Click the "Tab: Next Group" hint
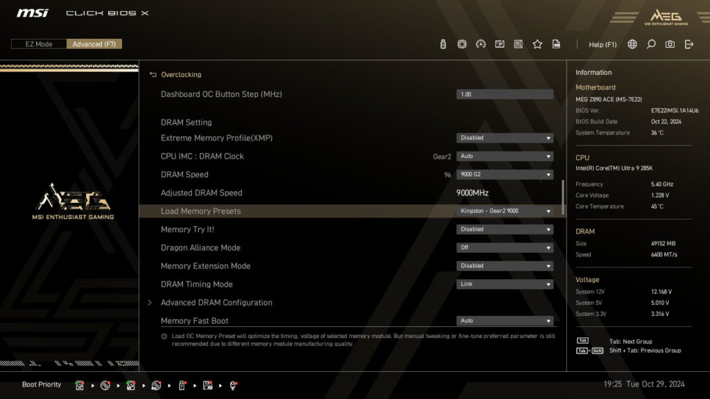Image resolution: width=710 pixels, height=399 pixels. click(631, 342)
